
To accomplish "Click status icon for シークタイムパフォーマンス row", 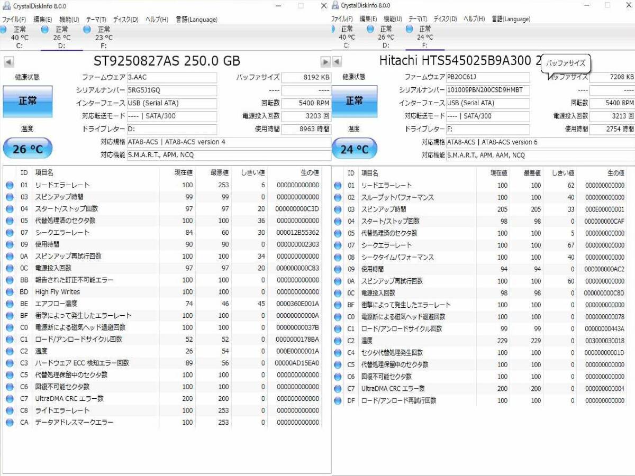I will pos(338,257).
